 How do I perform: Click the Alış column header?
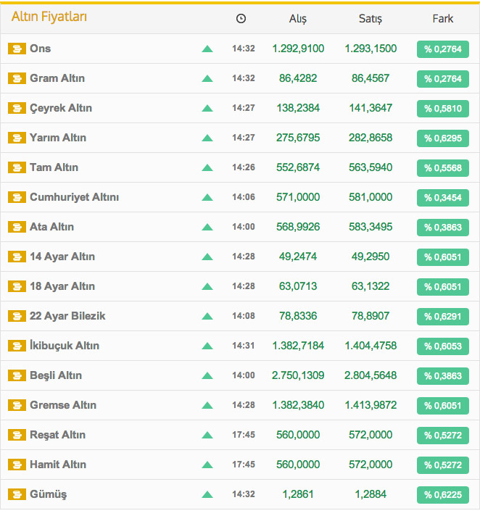298,19
